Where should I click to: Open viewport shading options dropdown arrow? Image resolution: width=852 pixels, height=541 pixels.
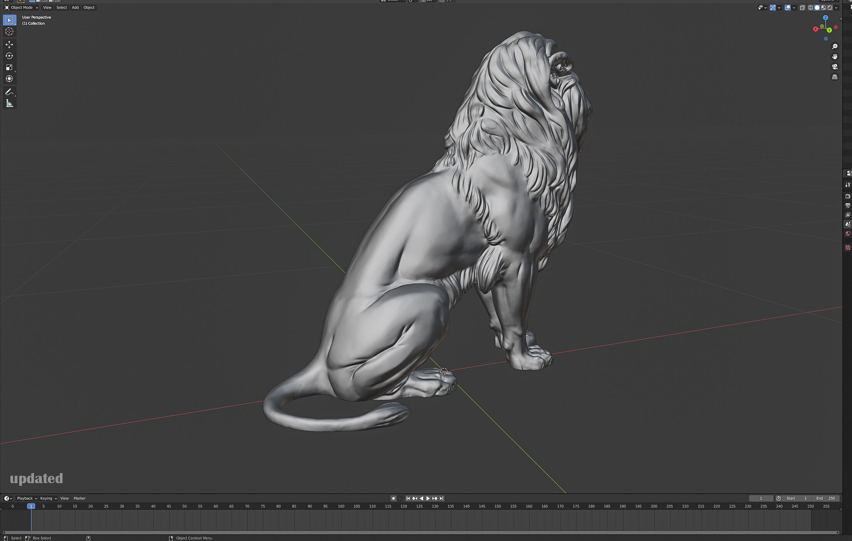coord(837,8)
